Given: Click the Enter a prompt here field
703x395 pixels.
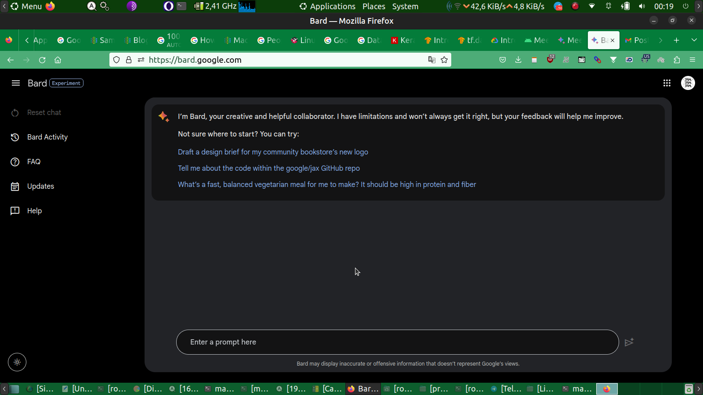Looking at the screenshot, I should [397, 342].
